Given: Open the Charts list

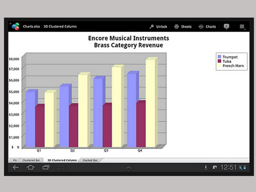Looking at the screenshot, I should click(207, 27).
